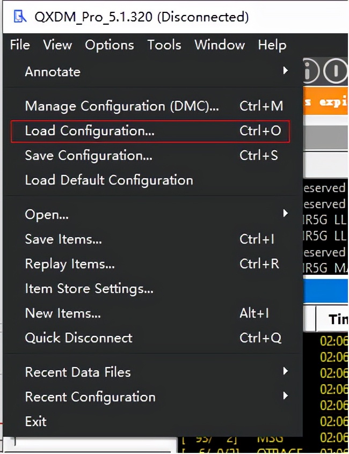Click Exit to close QXDM
The height and width of the screenshot is (454, 349).
[35, 421]
